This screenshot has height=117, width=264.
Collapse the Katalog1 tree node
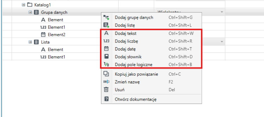[23, 5]
